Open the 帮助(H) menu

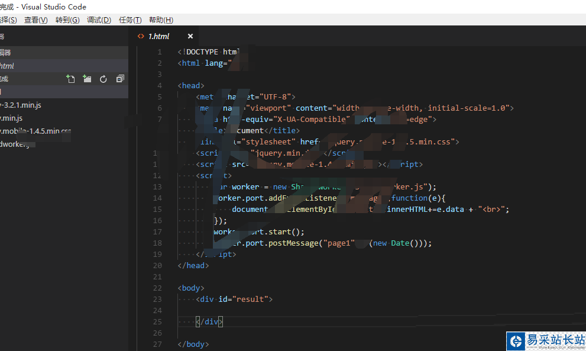pos(161,20)
